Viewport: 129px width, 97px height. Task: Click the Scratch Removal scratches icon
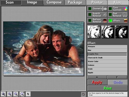(x=105, y=15)
